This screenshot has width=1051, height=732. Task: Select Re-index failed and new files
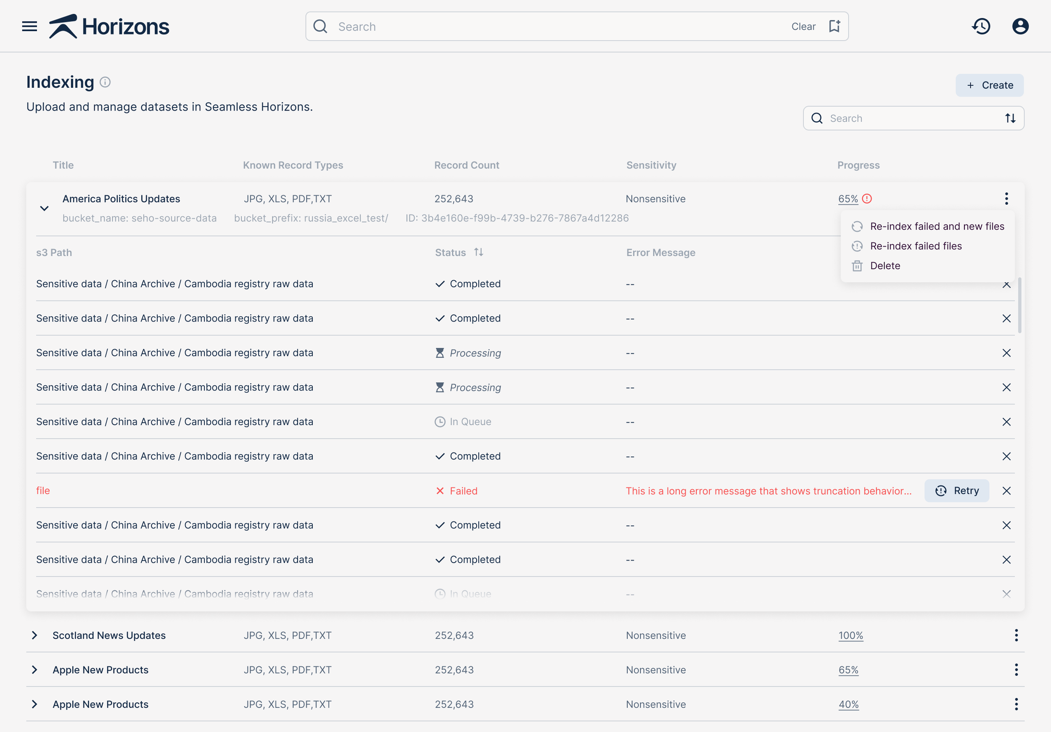pyautogui.click(x=937, y=226)
